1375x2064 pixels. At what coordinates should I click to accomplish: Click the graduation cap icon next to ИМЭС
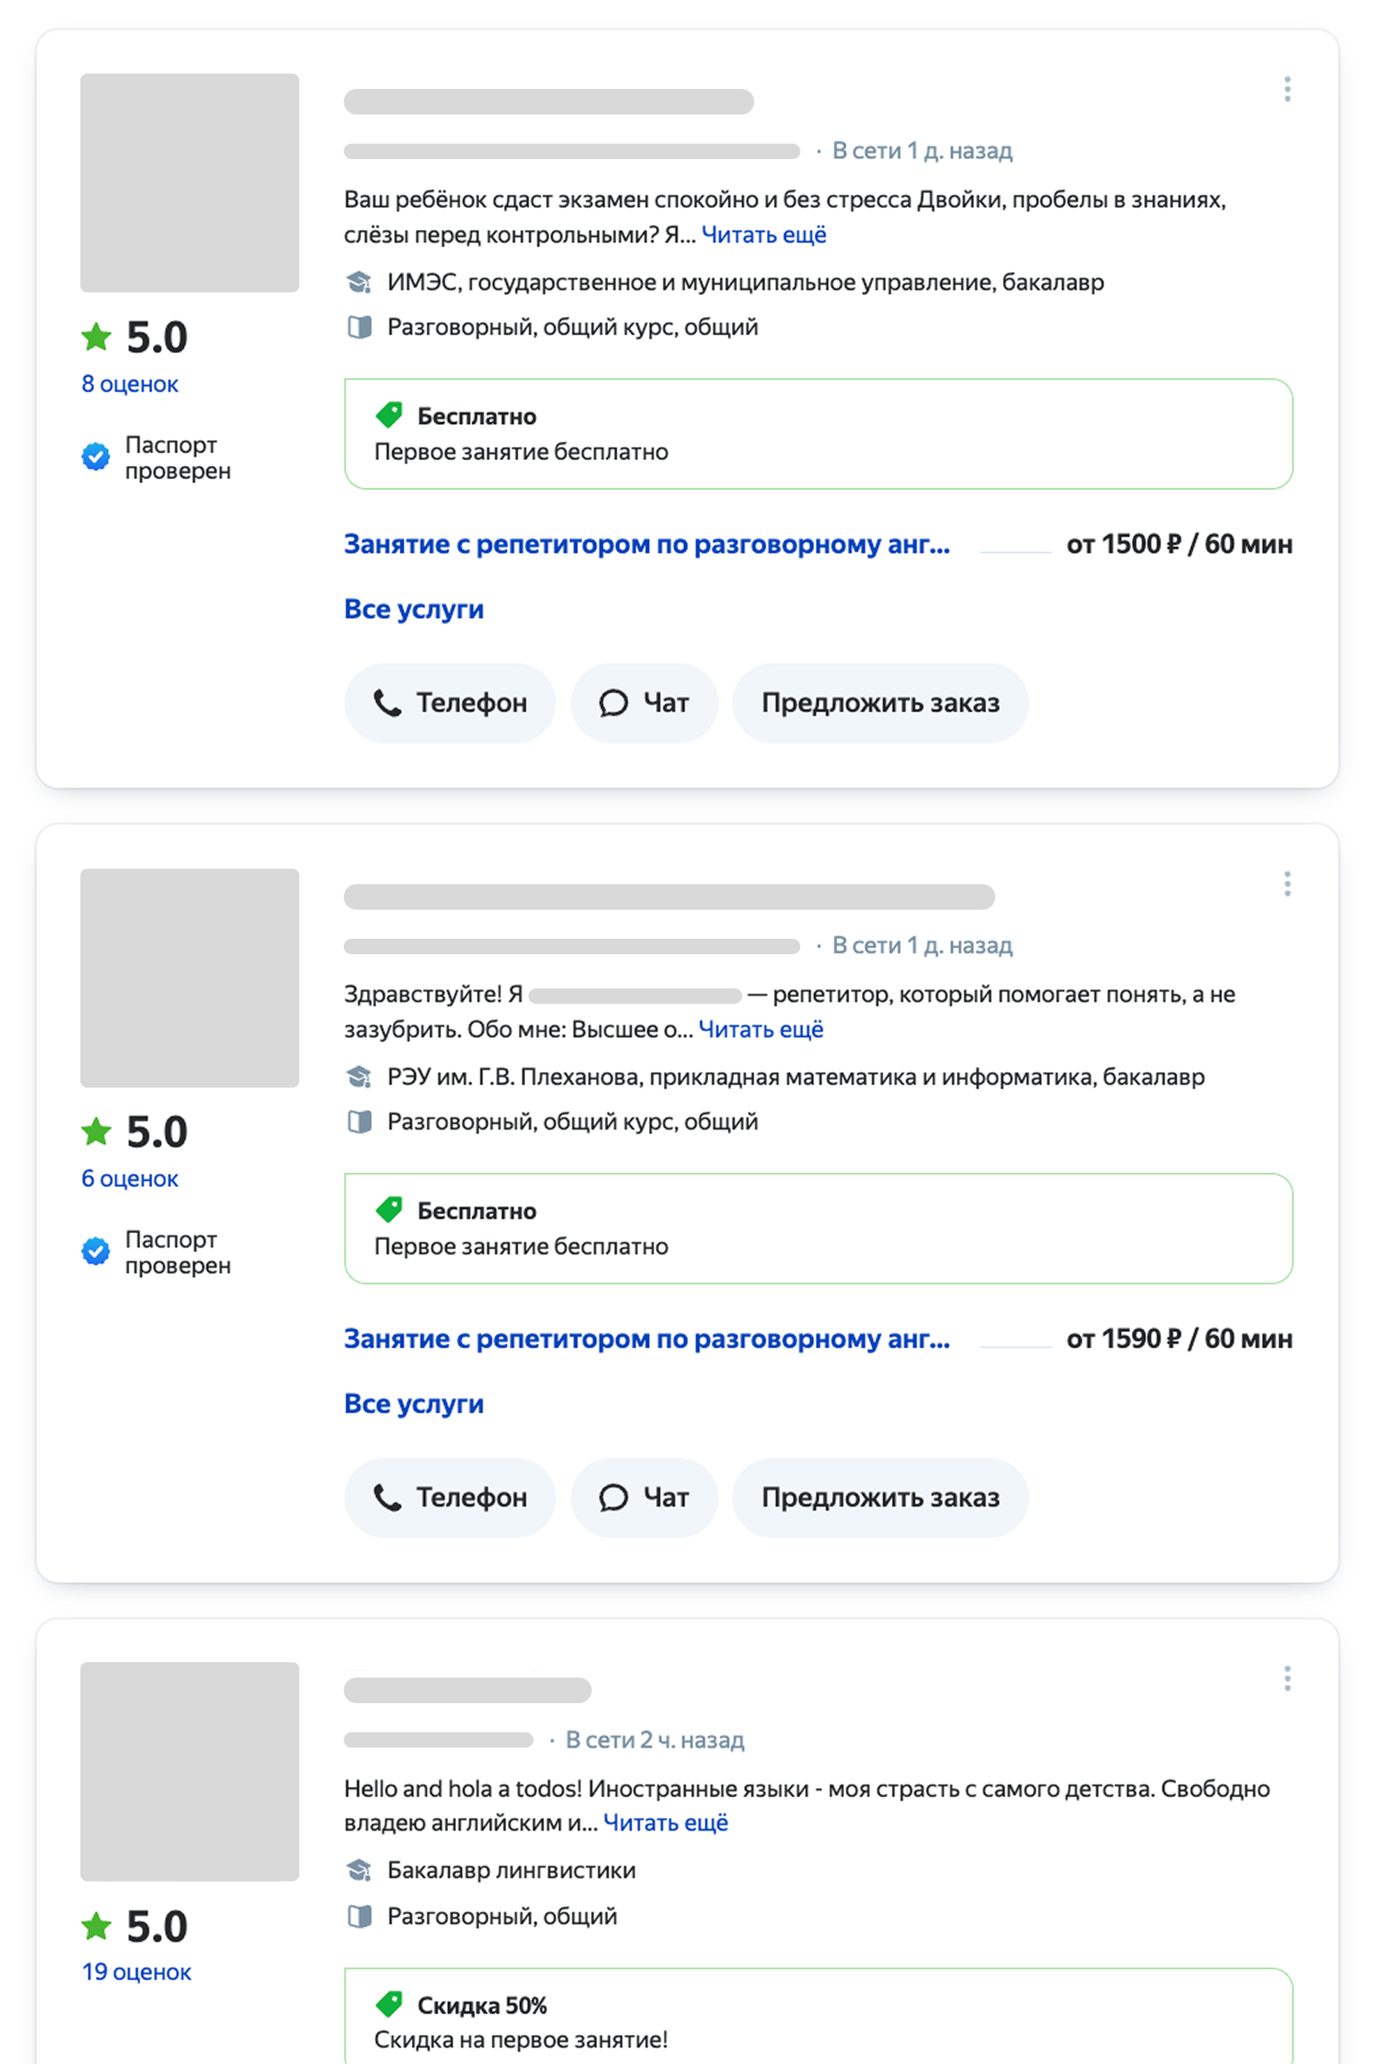pos(360,282)
